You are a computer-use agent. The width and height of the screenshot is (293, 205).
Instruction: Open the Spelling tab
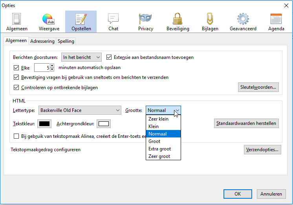[66, 41]
